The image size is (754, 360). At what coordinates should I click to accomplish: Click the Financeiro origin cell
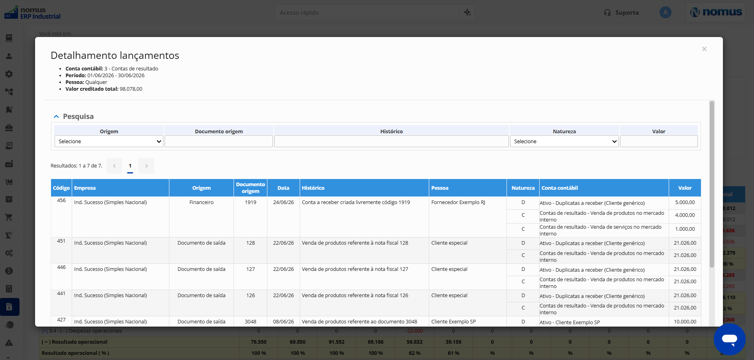click(x=201, y=202)
